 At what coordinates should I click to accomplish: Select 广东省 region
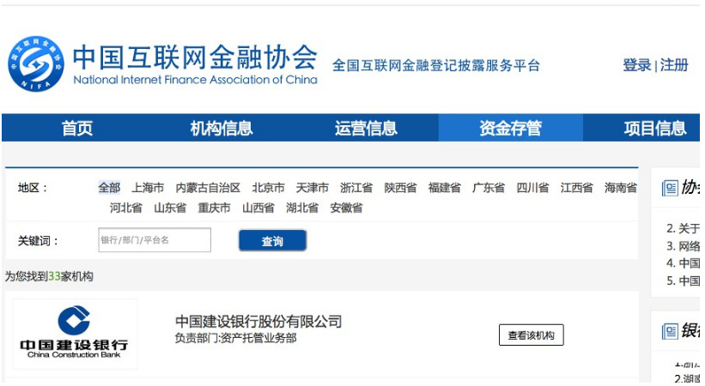489,187
